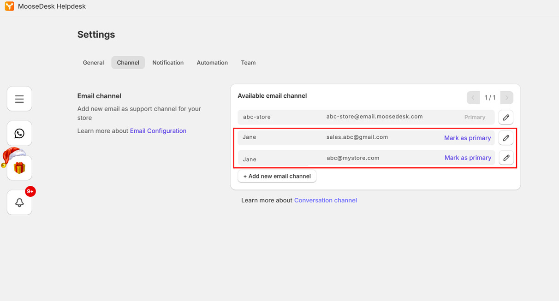Open the Email Configuration link

tap(158, 130)
